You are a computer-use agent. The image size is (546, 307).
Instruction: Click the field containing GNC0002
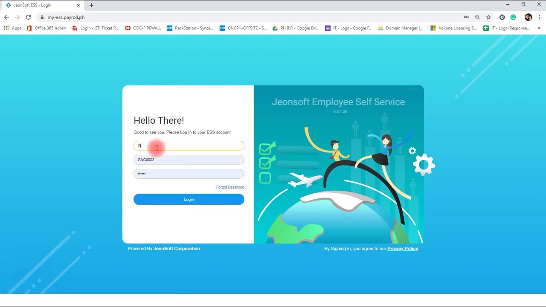(x=189, y=159)
